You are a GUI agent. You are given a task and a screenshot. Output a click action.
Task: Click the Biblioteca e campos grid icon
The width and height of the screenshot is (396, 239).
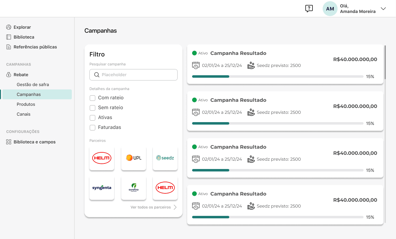click(9, 142)
